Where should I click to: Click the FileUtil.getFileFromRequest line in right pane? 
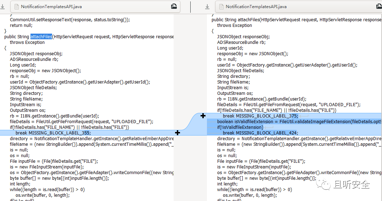tap(289, 104)
